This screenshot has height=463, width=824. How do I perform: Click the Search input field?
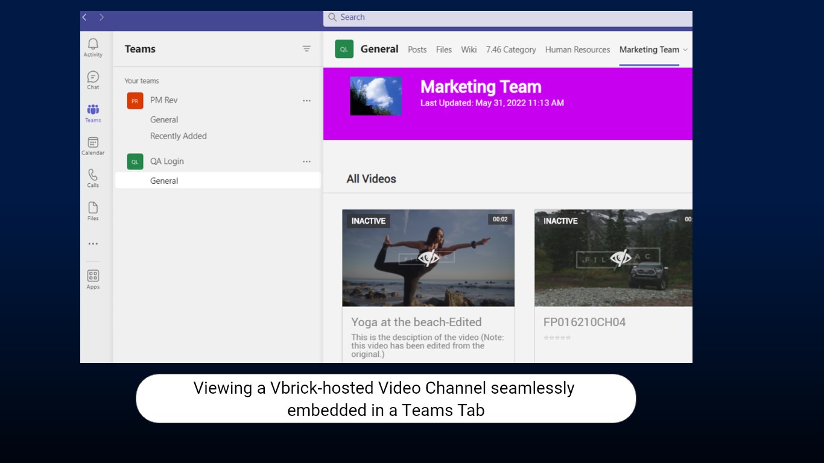coord(508,18)
